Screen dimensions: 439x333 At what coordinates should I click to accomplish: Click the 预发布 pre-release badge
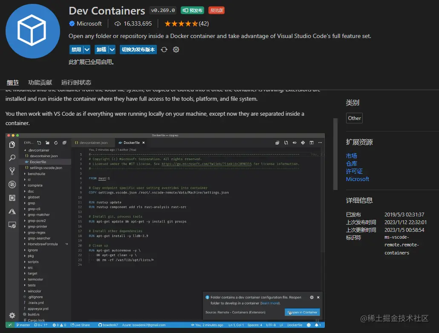point(192,10)
